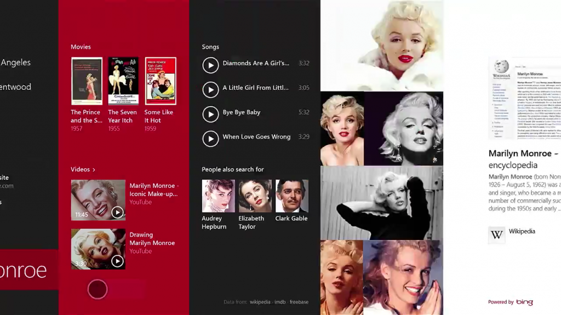Screen dimensions: 561x315
Task: Open The Prince and the Showgirl poster
Action: [x=87, y=81]
